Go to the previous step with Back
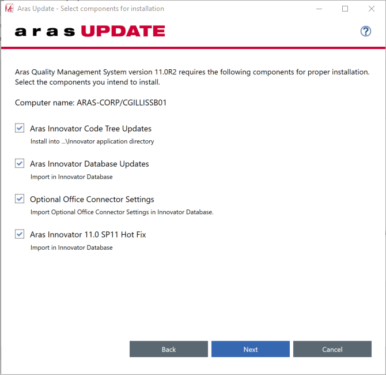Image resolution: width=386 pixels, height=375 pixels. tap(169, 349)
